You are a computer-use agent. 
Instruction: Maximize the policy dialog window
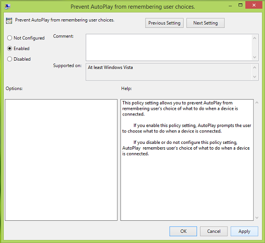tap(240, 5)
